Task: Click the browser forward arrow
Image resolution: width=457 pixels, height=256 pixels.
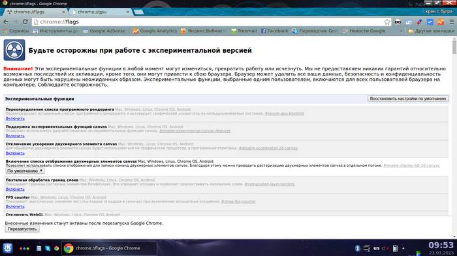Action: (x=16, y=21)
